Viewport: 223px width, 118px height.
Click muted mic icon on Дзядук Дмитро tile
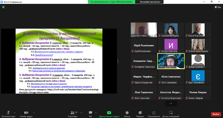(187, 67)
